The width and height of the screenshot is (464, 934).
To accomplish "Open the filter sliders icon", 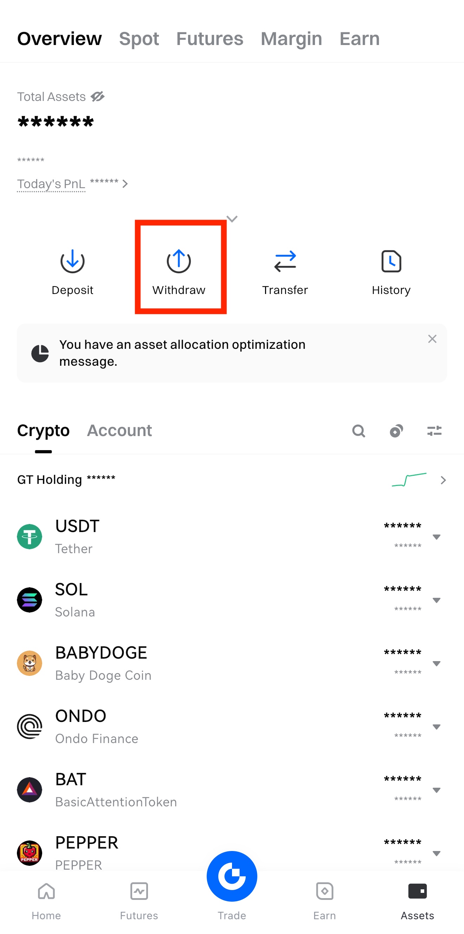I will (x=434, y=431).
